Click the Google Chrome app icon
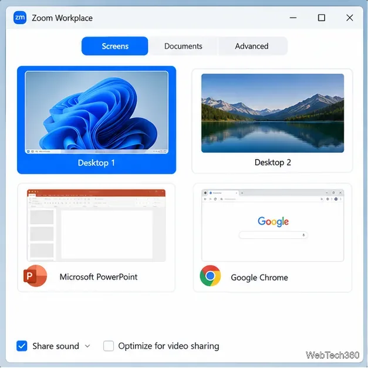 point(210,276)
